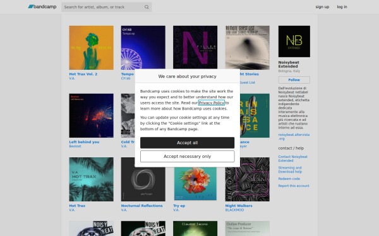Visit the noisybeat.altervista.org website link
379x236 pixels.
click(294, 137)
